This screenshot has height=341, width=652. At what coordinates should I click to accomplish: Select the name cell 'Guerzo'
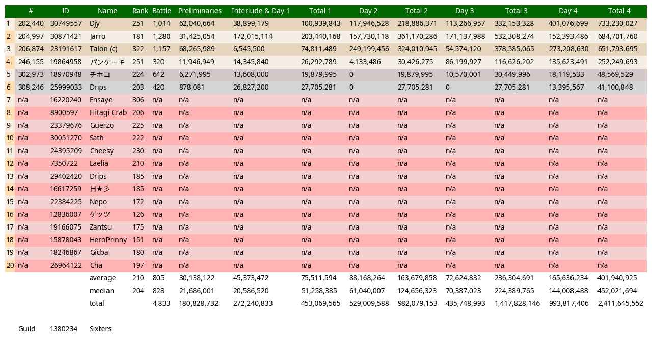pos(101,125)
